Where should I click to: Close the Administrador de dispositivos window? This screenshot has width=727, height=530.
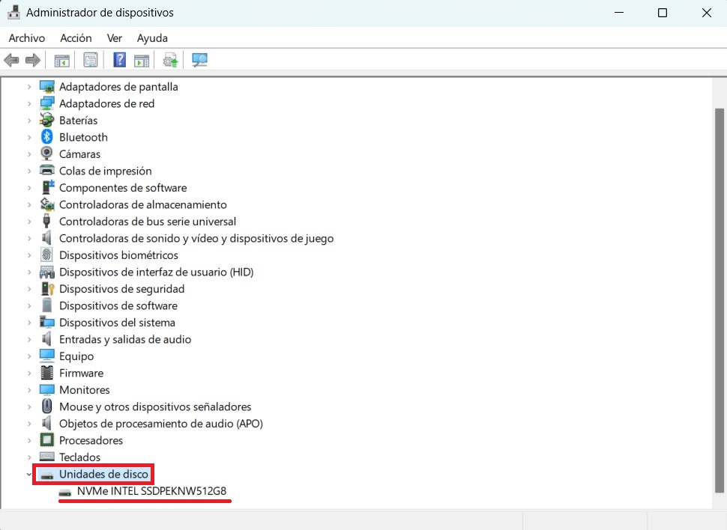click(706, 13)
